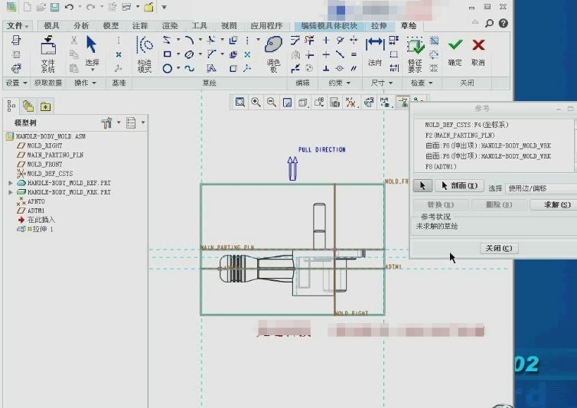Select ADTM1 datum plane in model tree
The image size is (577, 408).
pyautogui.click(x=31, y=211)
